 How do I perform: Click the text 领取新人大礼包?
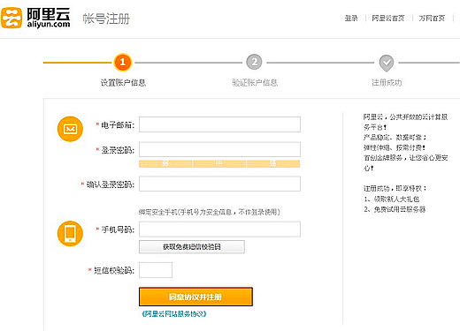click(x=396, y=199)
